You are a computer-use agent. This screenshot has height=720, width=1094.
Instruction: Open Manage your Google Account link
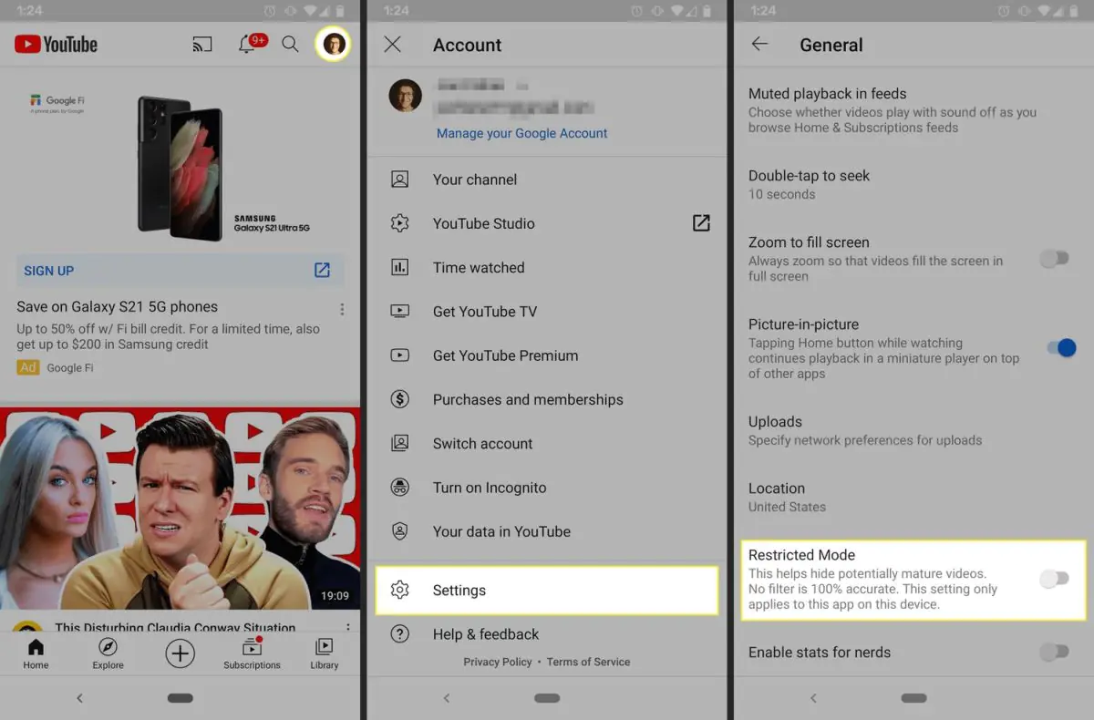[521, 133]
